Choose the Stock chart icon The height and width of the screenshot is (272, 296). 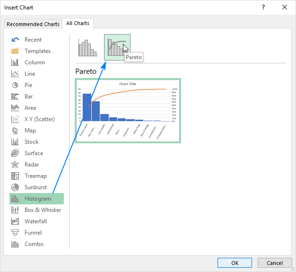tap(15, 141)
